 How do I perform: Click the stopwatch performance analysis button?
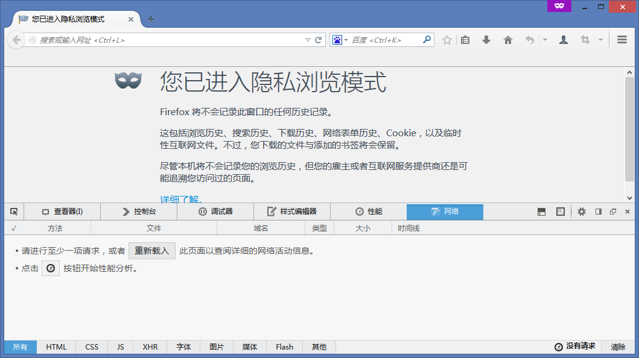point(51,268)
